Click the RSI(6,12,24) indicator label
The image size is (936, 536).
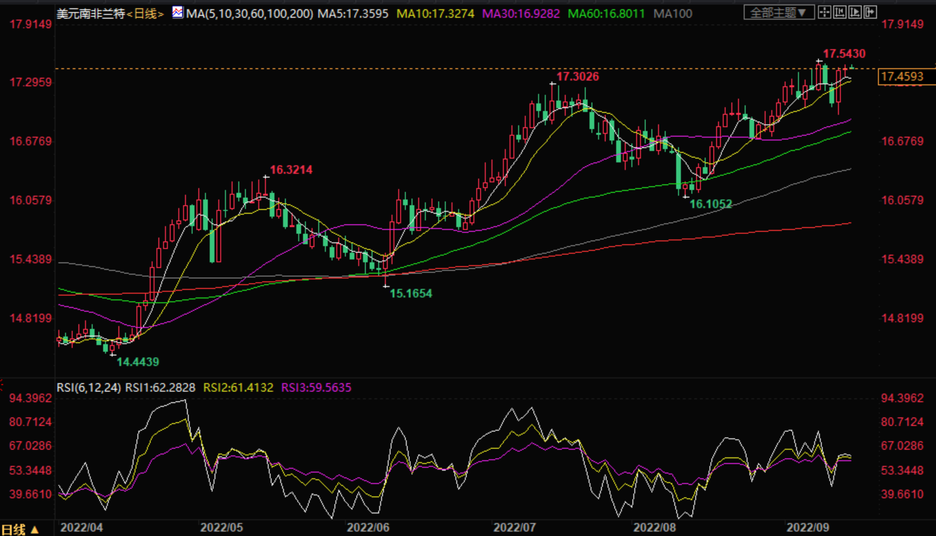(x=89, y=388)
